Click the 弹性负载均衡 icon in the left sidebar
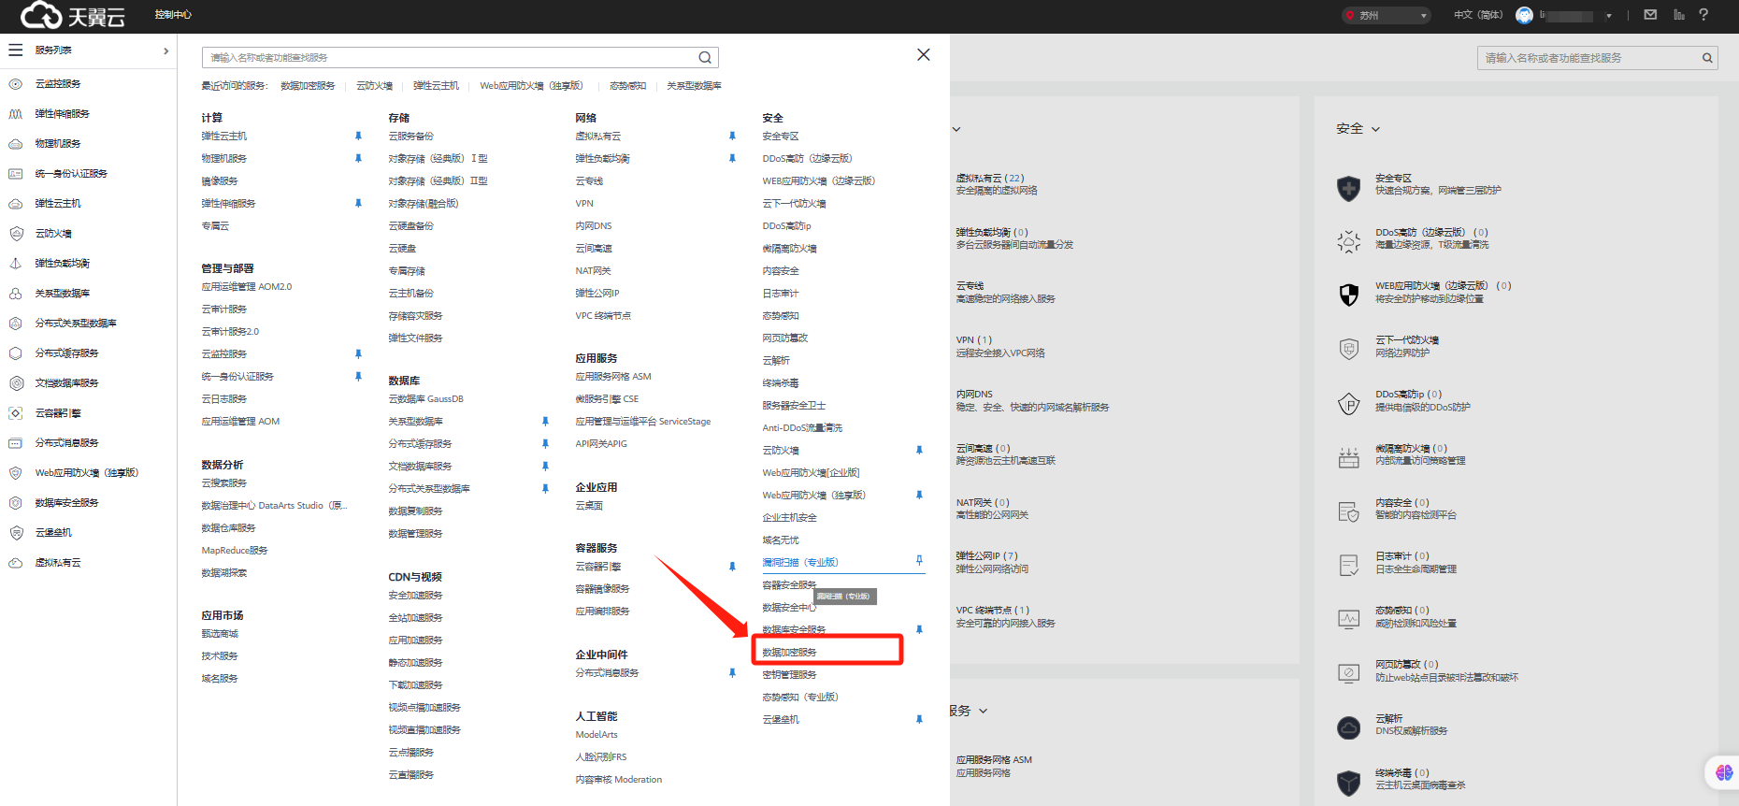1739x806 pixels. point(16,264)
